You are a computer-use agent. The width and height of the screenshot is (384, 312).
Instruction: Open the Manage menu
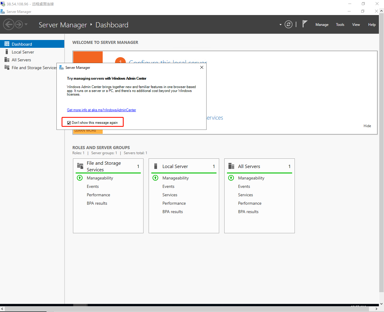click(322, 25)
